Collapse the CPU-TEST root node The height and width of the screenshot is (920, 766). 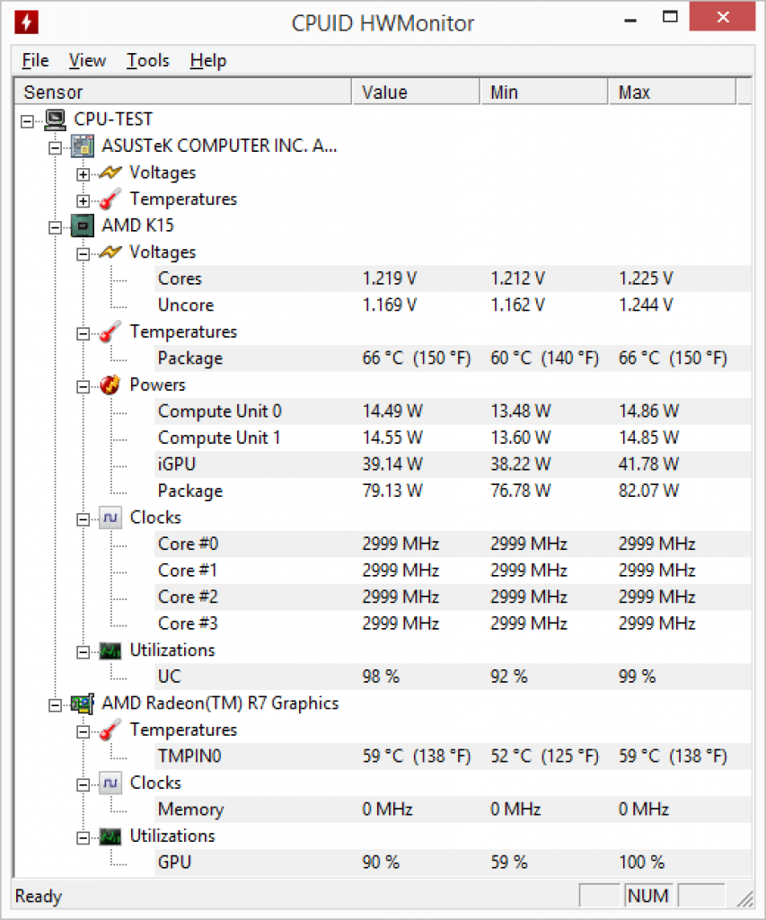[x=27, y=121]
